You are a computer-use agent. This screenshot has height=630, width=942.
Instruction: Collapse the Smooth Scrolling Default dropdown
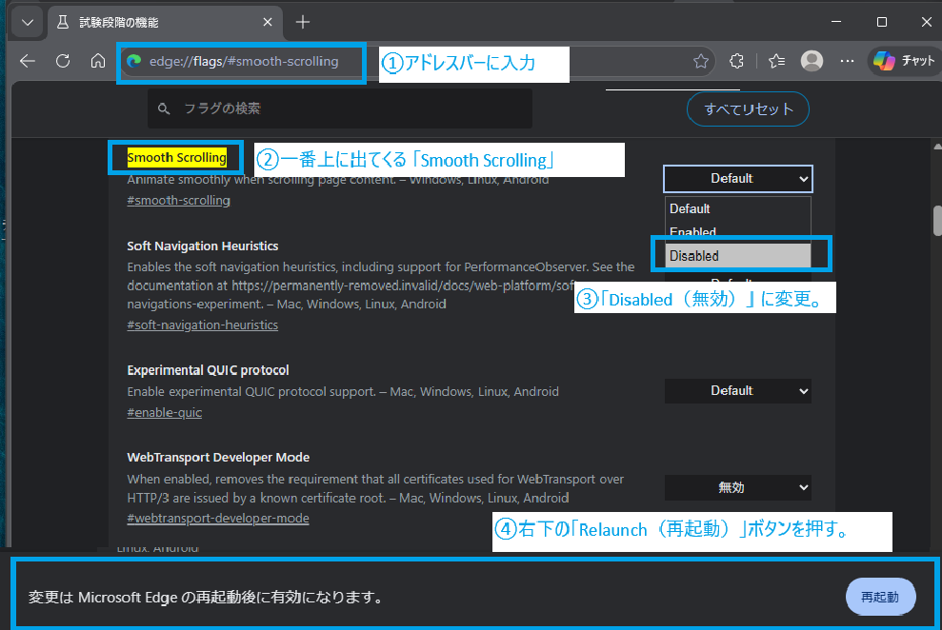pyautogui.click(x=737, y=178)
